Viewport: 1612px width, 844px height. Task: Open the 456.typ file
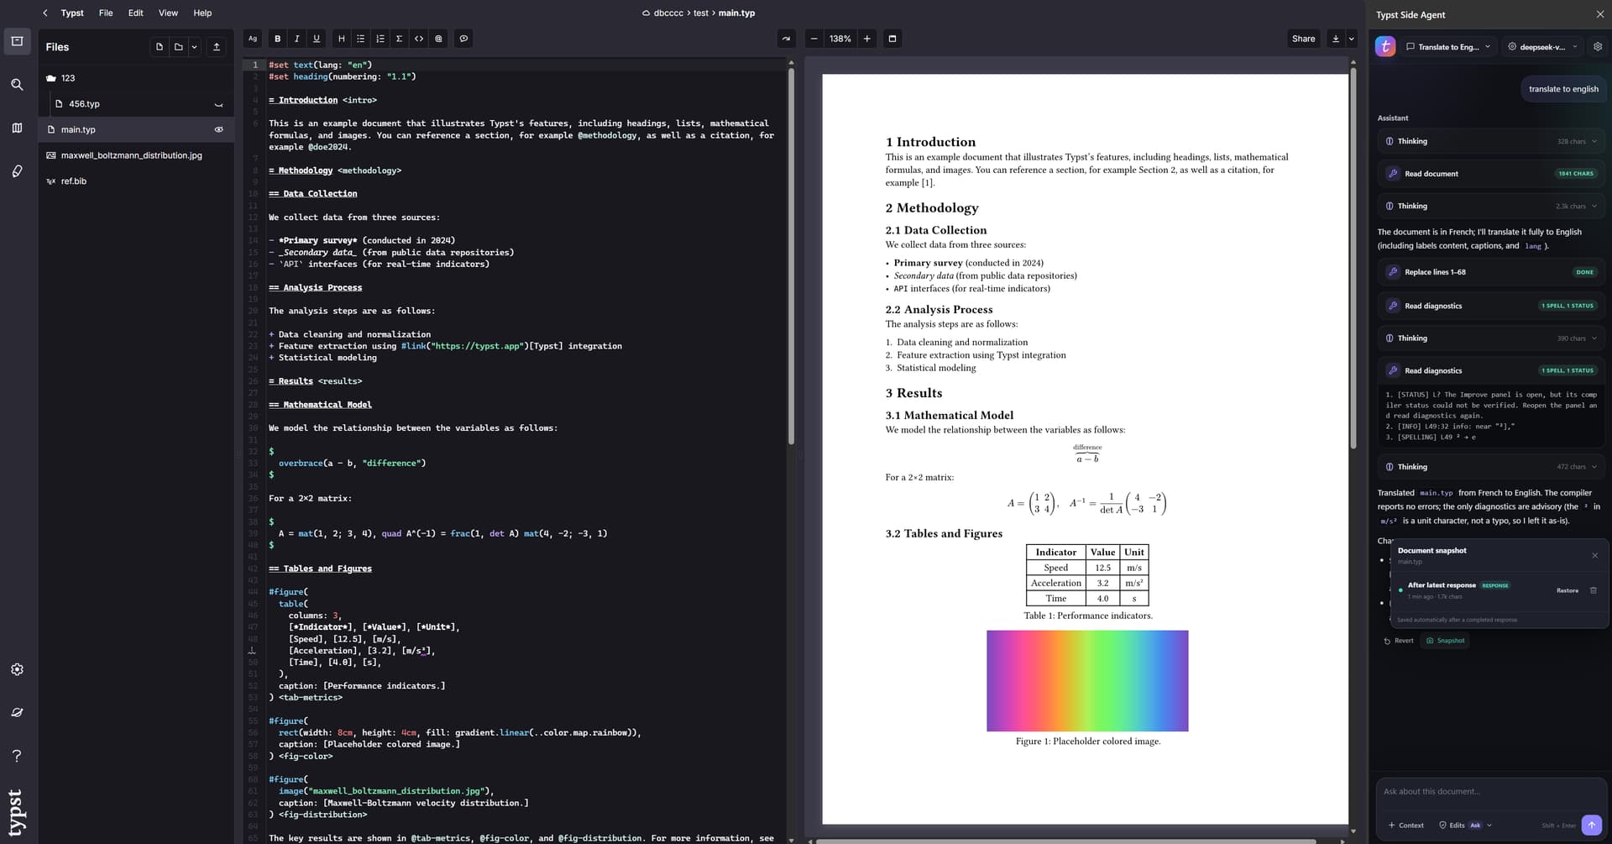coord(136,104)
